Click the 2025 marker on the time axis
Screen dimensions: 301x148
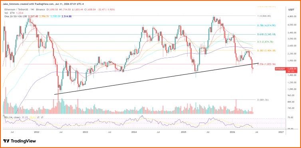point(184,132)
